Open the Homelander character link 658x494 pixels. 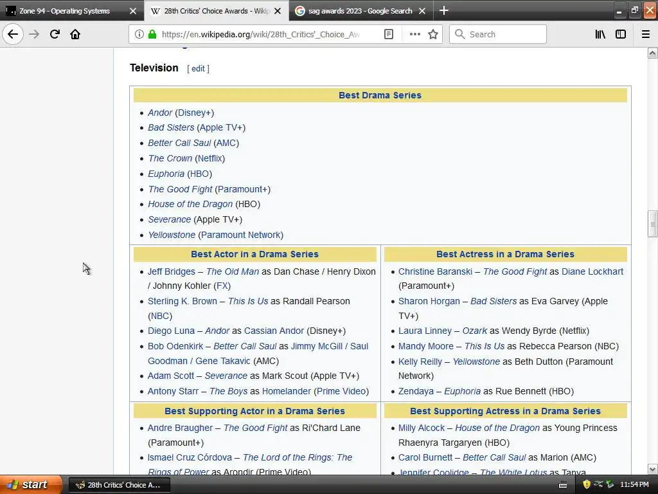286,391
